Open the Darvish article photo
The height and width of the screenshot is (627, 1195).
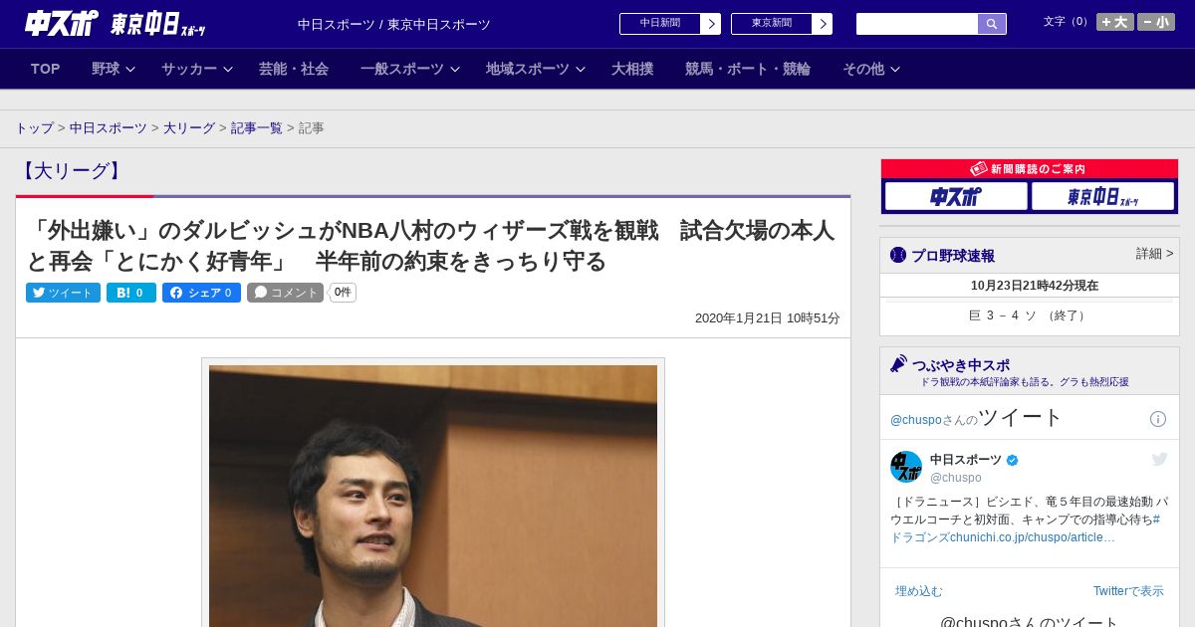coord(433,496)
